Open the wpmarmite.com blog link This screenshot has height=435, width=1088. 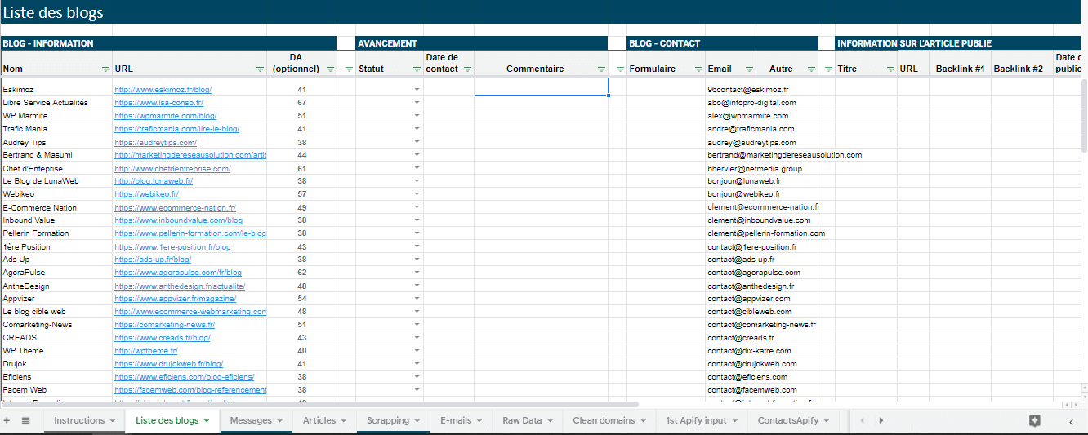pyautogui.click(x=165, y=116)
